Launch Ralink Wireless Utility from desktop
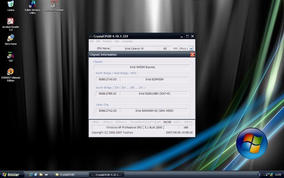Image resolution: width=284 pixels, height=178 pixels. [33, 4]
